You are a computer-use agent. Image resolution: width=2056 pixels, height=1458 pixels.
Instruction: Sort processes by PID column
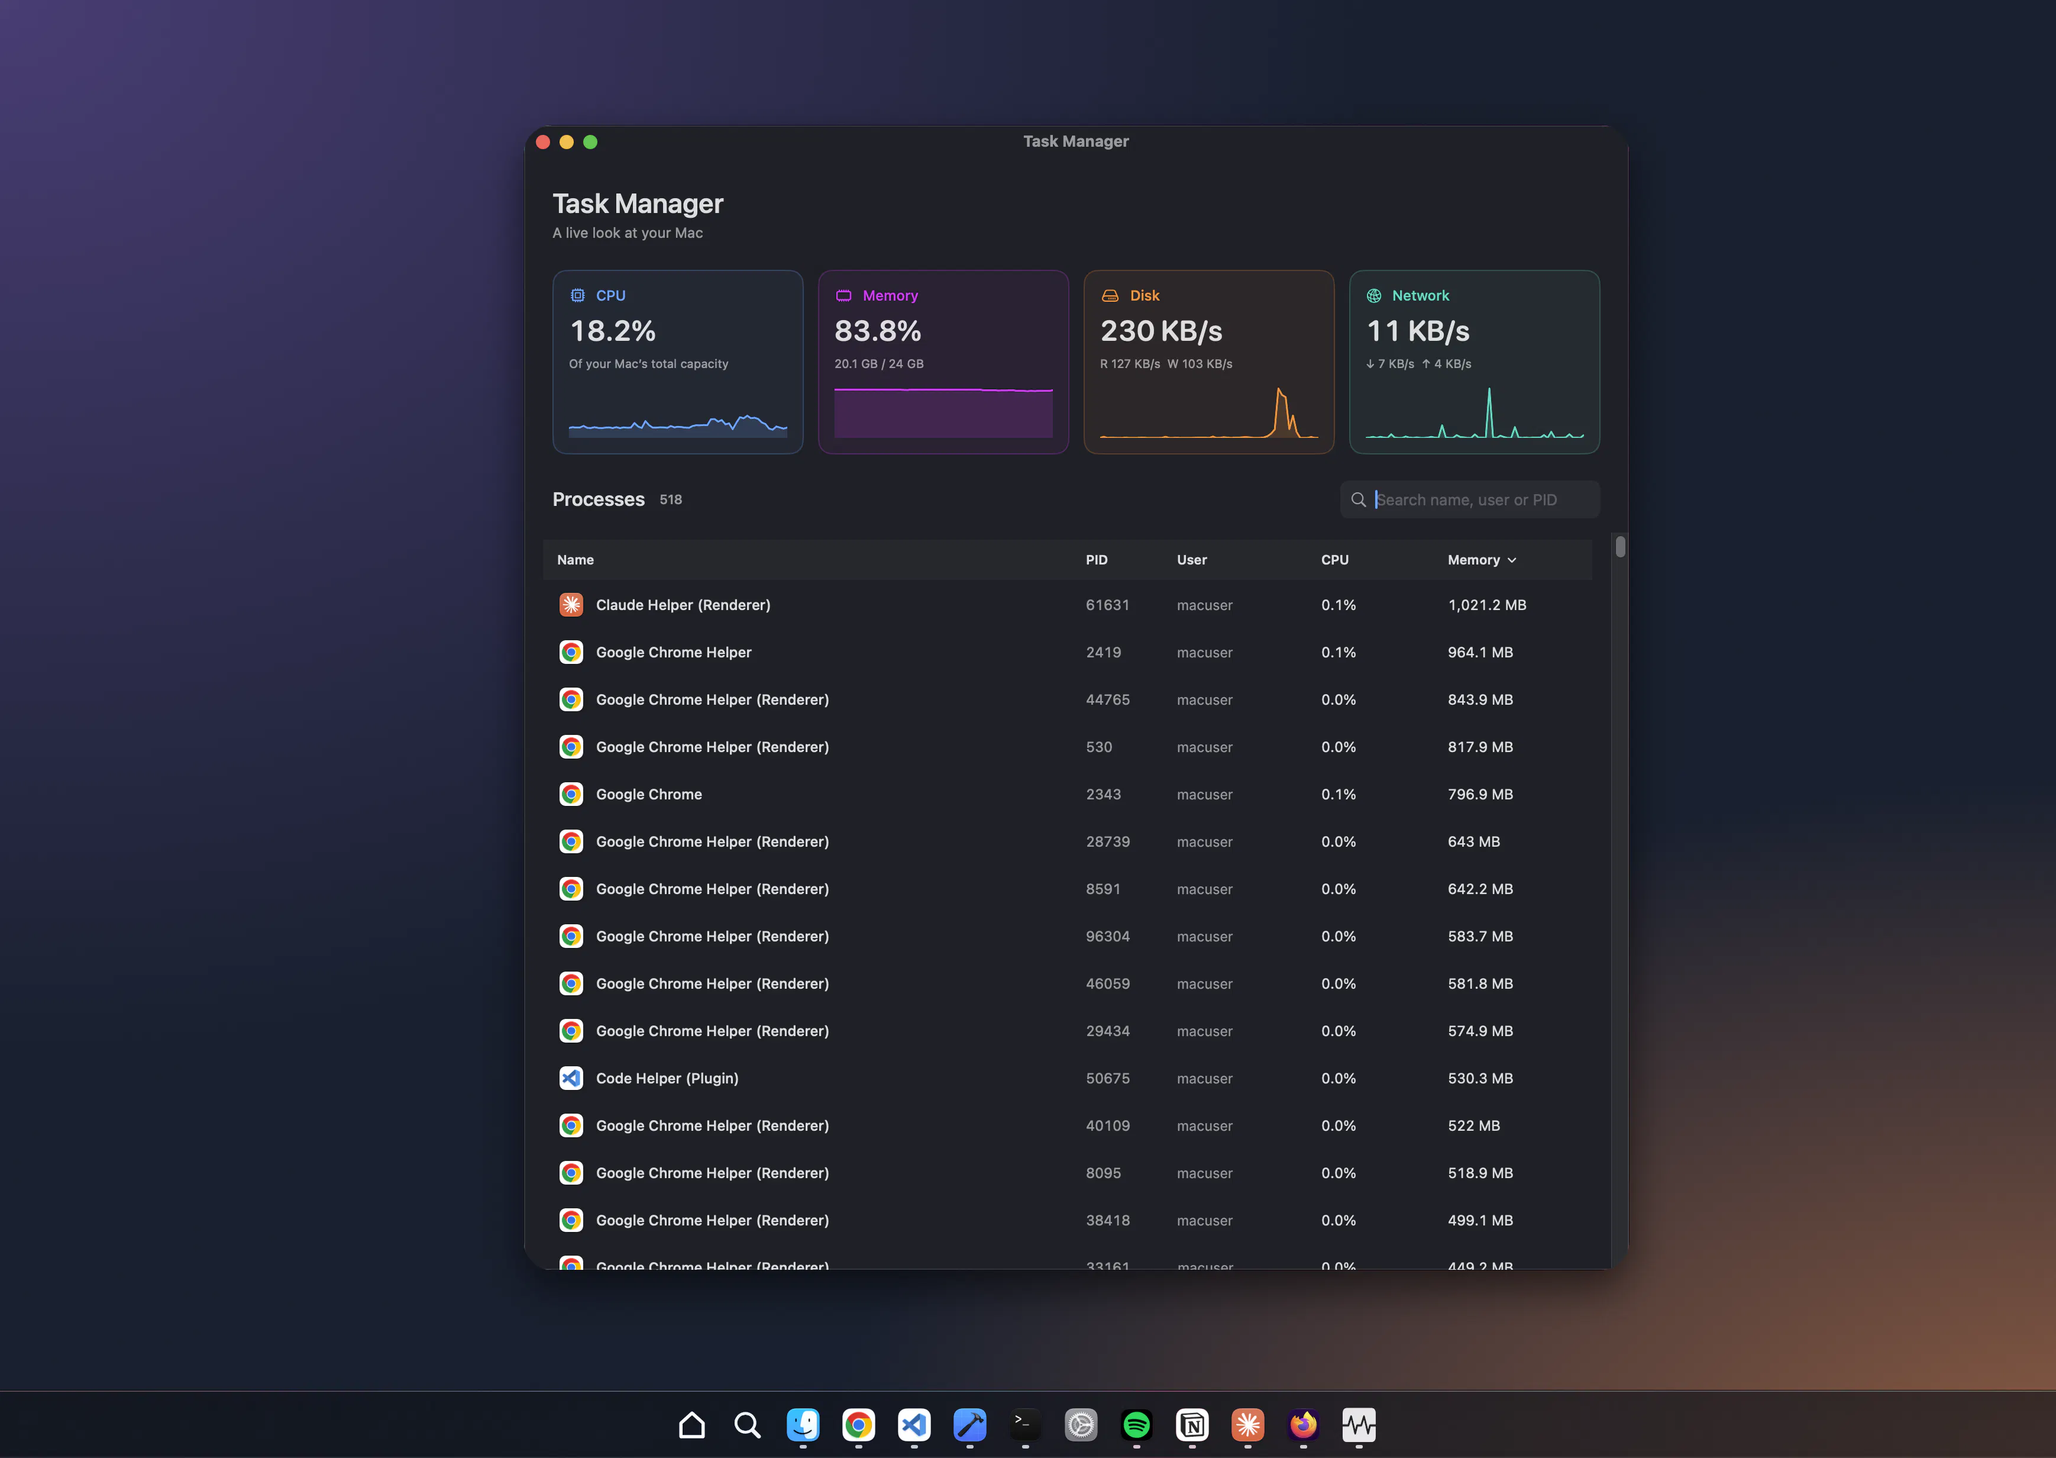1097,560
